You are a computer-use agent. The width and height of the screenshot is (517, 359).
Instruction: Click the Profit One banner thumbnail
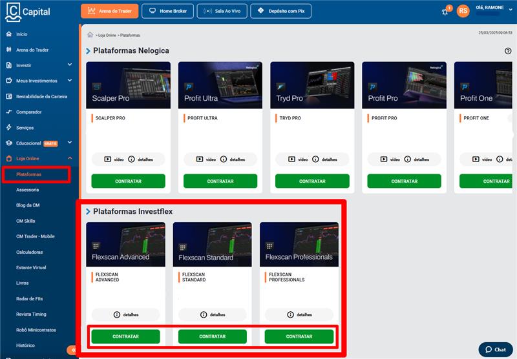483,85
